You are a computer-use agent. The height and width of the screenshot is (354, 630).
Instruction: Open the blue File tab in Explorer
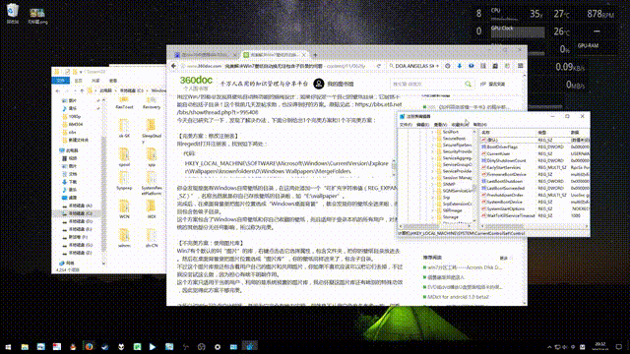tap(61, 81)
